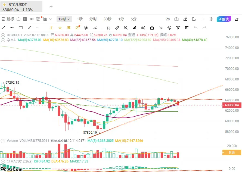Click the AI解读 button
This screenshot has width=242, height=172.
224,19
